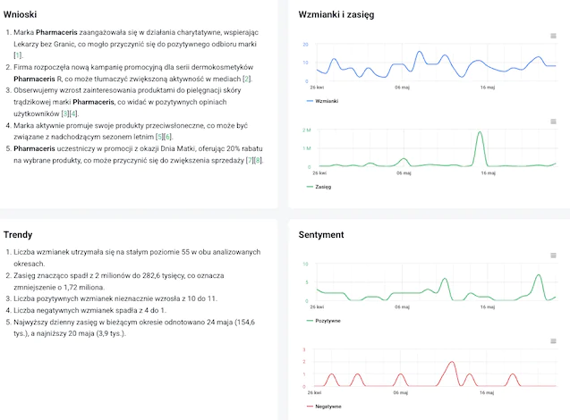Click the highest red peak in Negatywne chart
The image size is (570, 420).
point(451,363)
